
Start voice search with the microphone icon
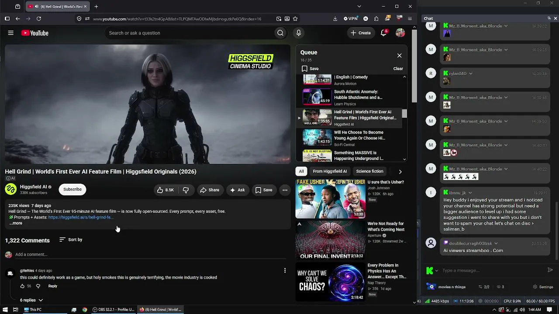pos(299,33)
